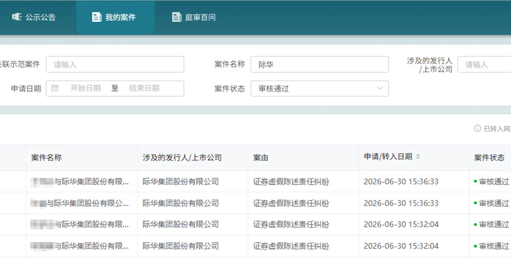Select date 2026-06-30 15:36:33 in first row
The image size is (511, 258).
pyautogui.click(x=401, y=182)
